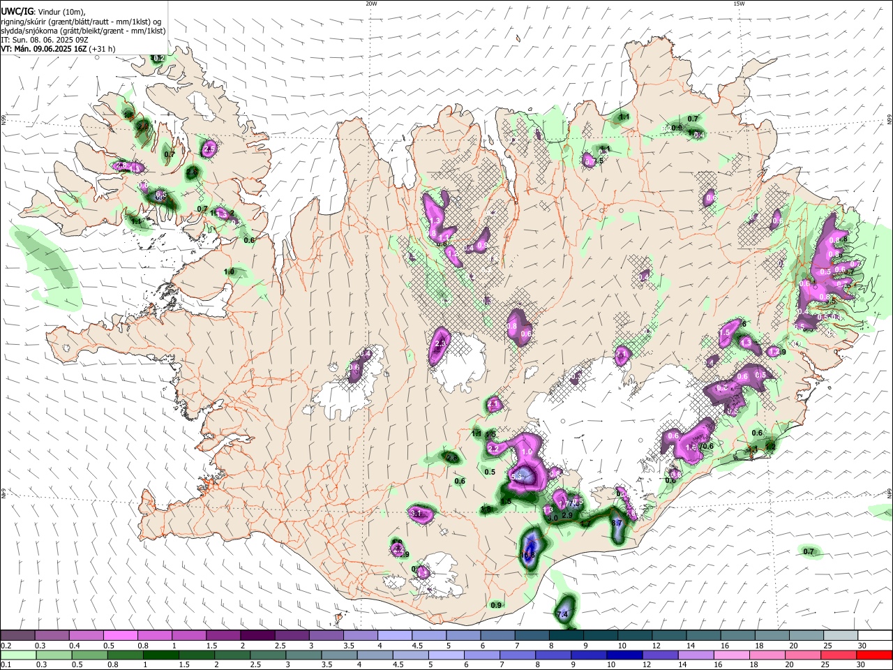Screen dimensions: 893x670
Task: Click the 'rigning/skúrir' legend description line
Action: (x=80, y=22)
